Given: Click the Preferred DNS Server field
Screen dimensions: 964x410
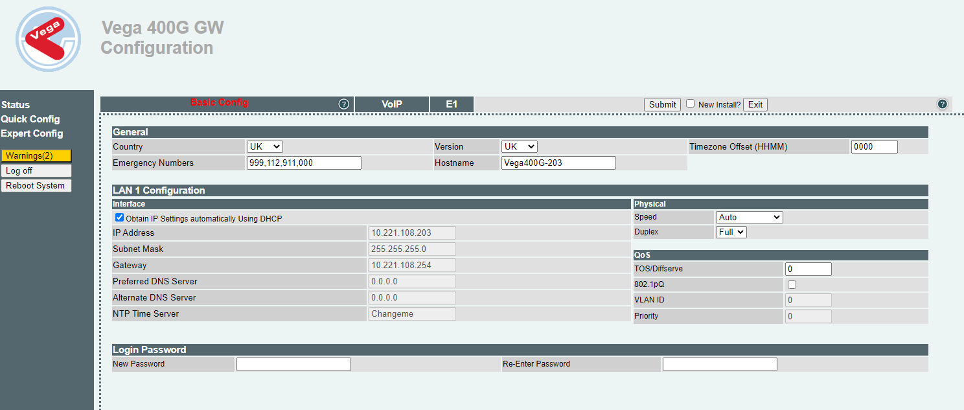Looking at the screenshot, I should [412, 281].
